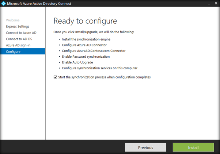The height and width of the screenshot is (154, 220).
Task: Switch to Connect to Azure AD step
Action: (x=21, y=33)
